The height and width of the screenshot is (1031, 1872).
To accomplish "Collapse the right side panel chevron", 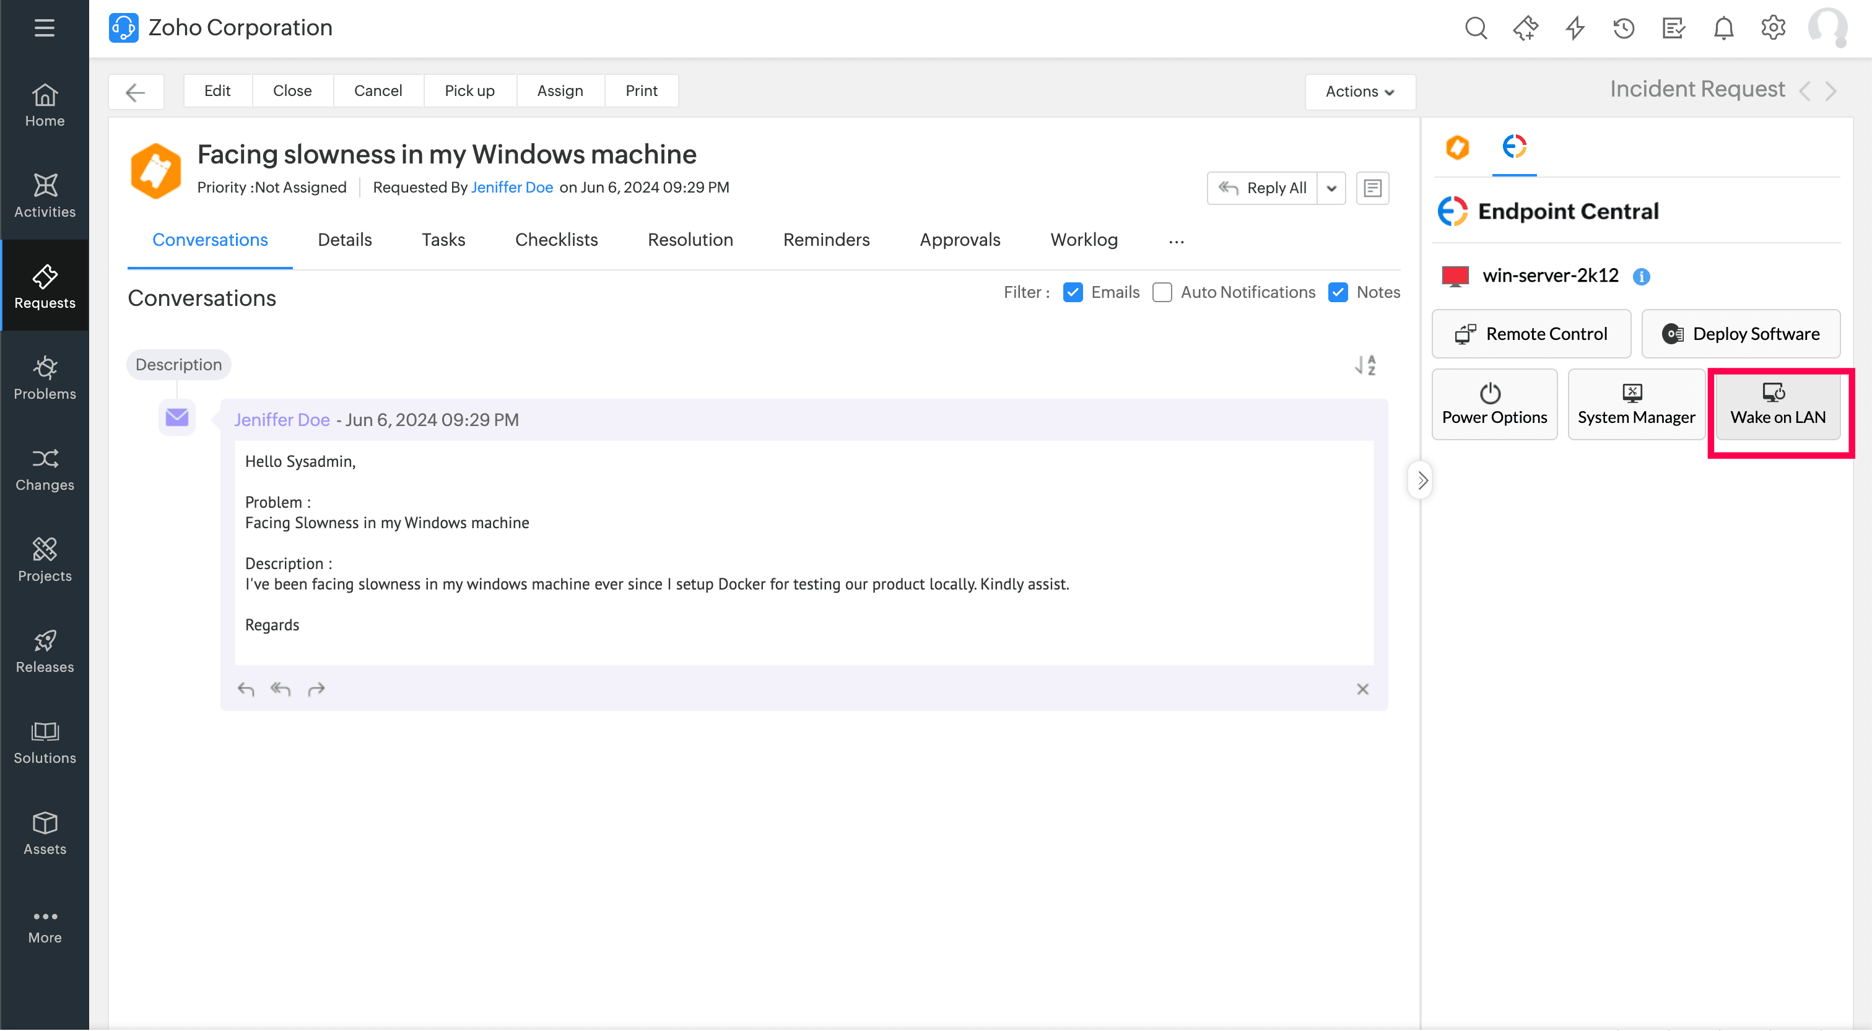I will tap(1422, 481).
